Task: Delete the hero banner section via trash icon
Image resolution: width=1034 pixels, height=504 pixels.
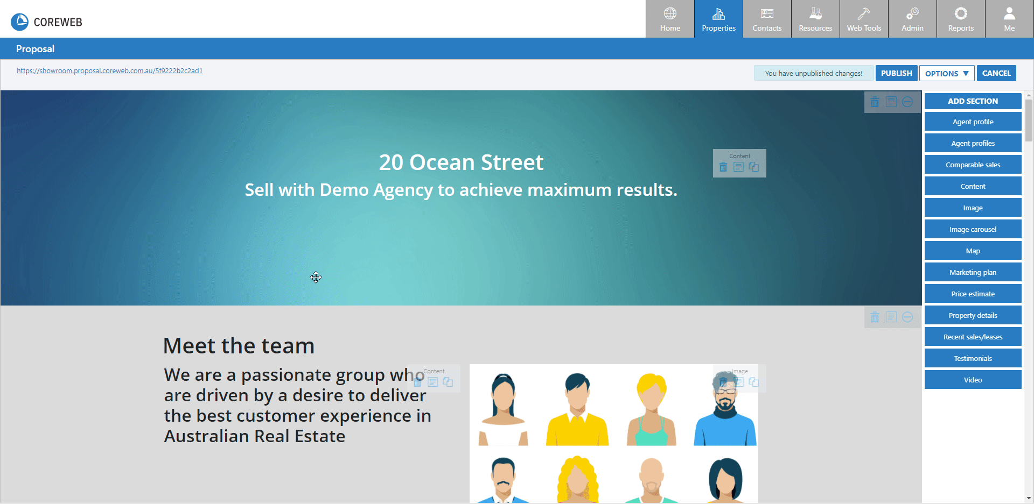Action: 875,102
